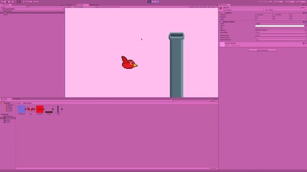Toggle the Flip Y checkbox
This screenshot has height=172, width=307.
[x=260, y=28]
